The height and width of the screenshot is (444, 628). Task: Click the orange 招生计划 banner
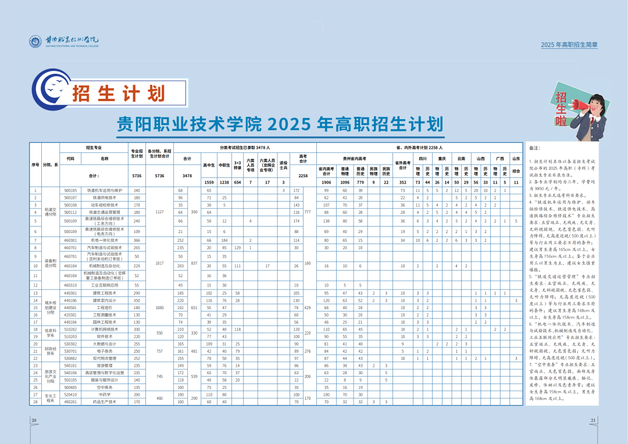click(x=118, y=93)
